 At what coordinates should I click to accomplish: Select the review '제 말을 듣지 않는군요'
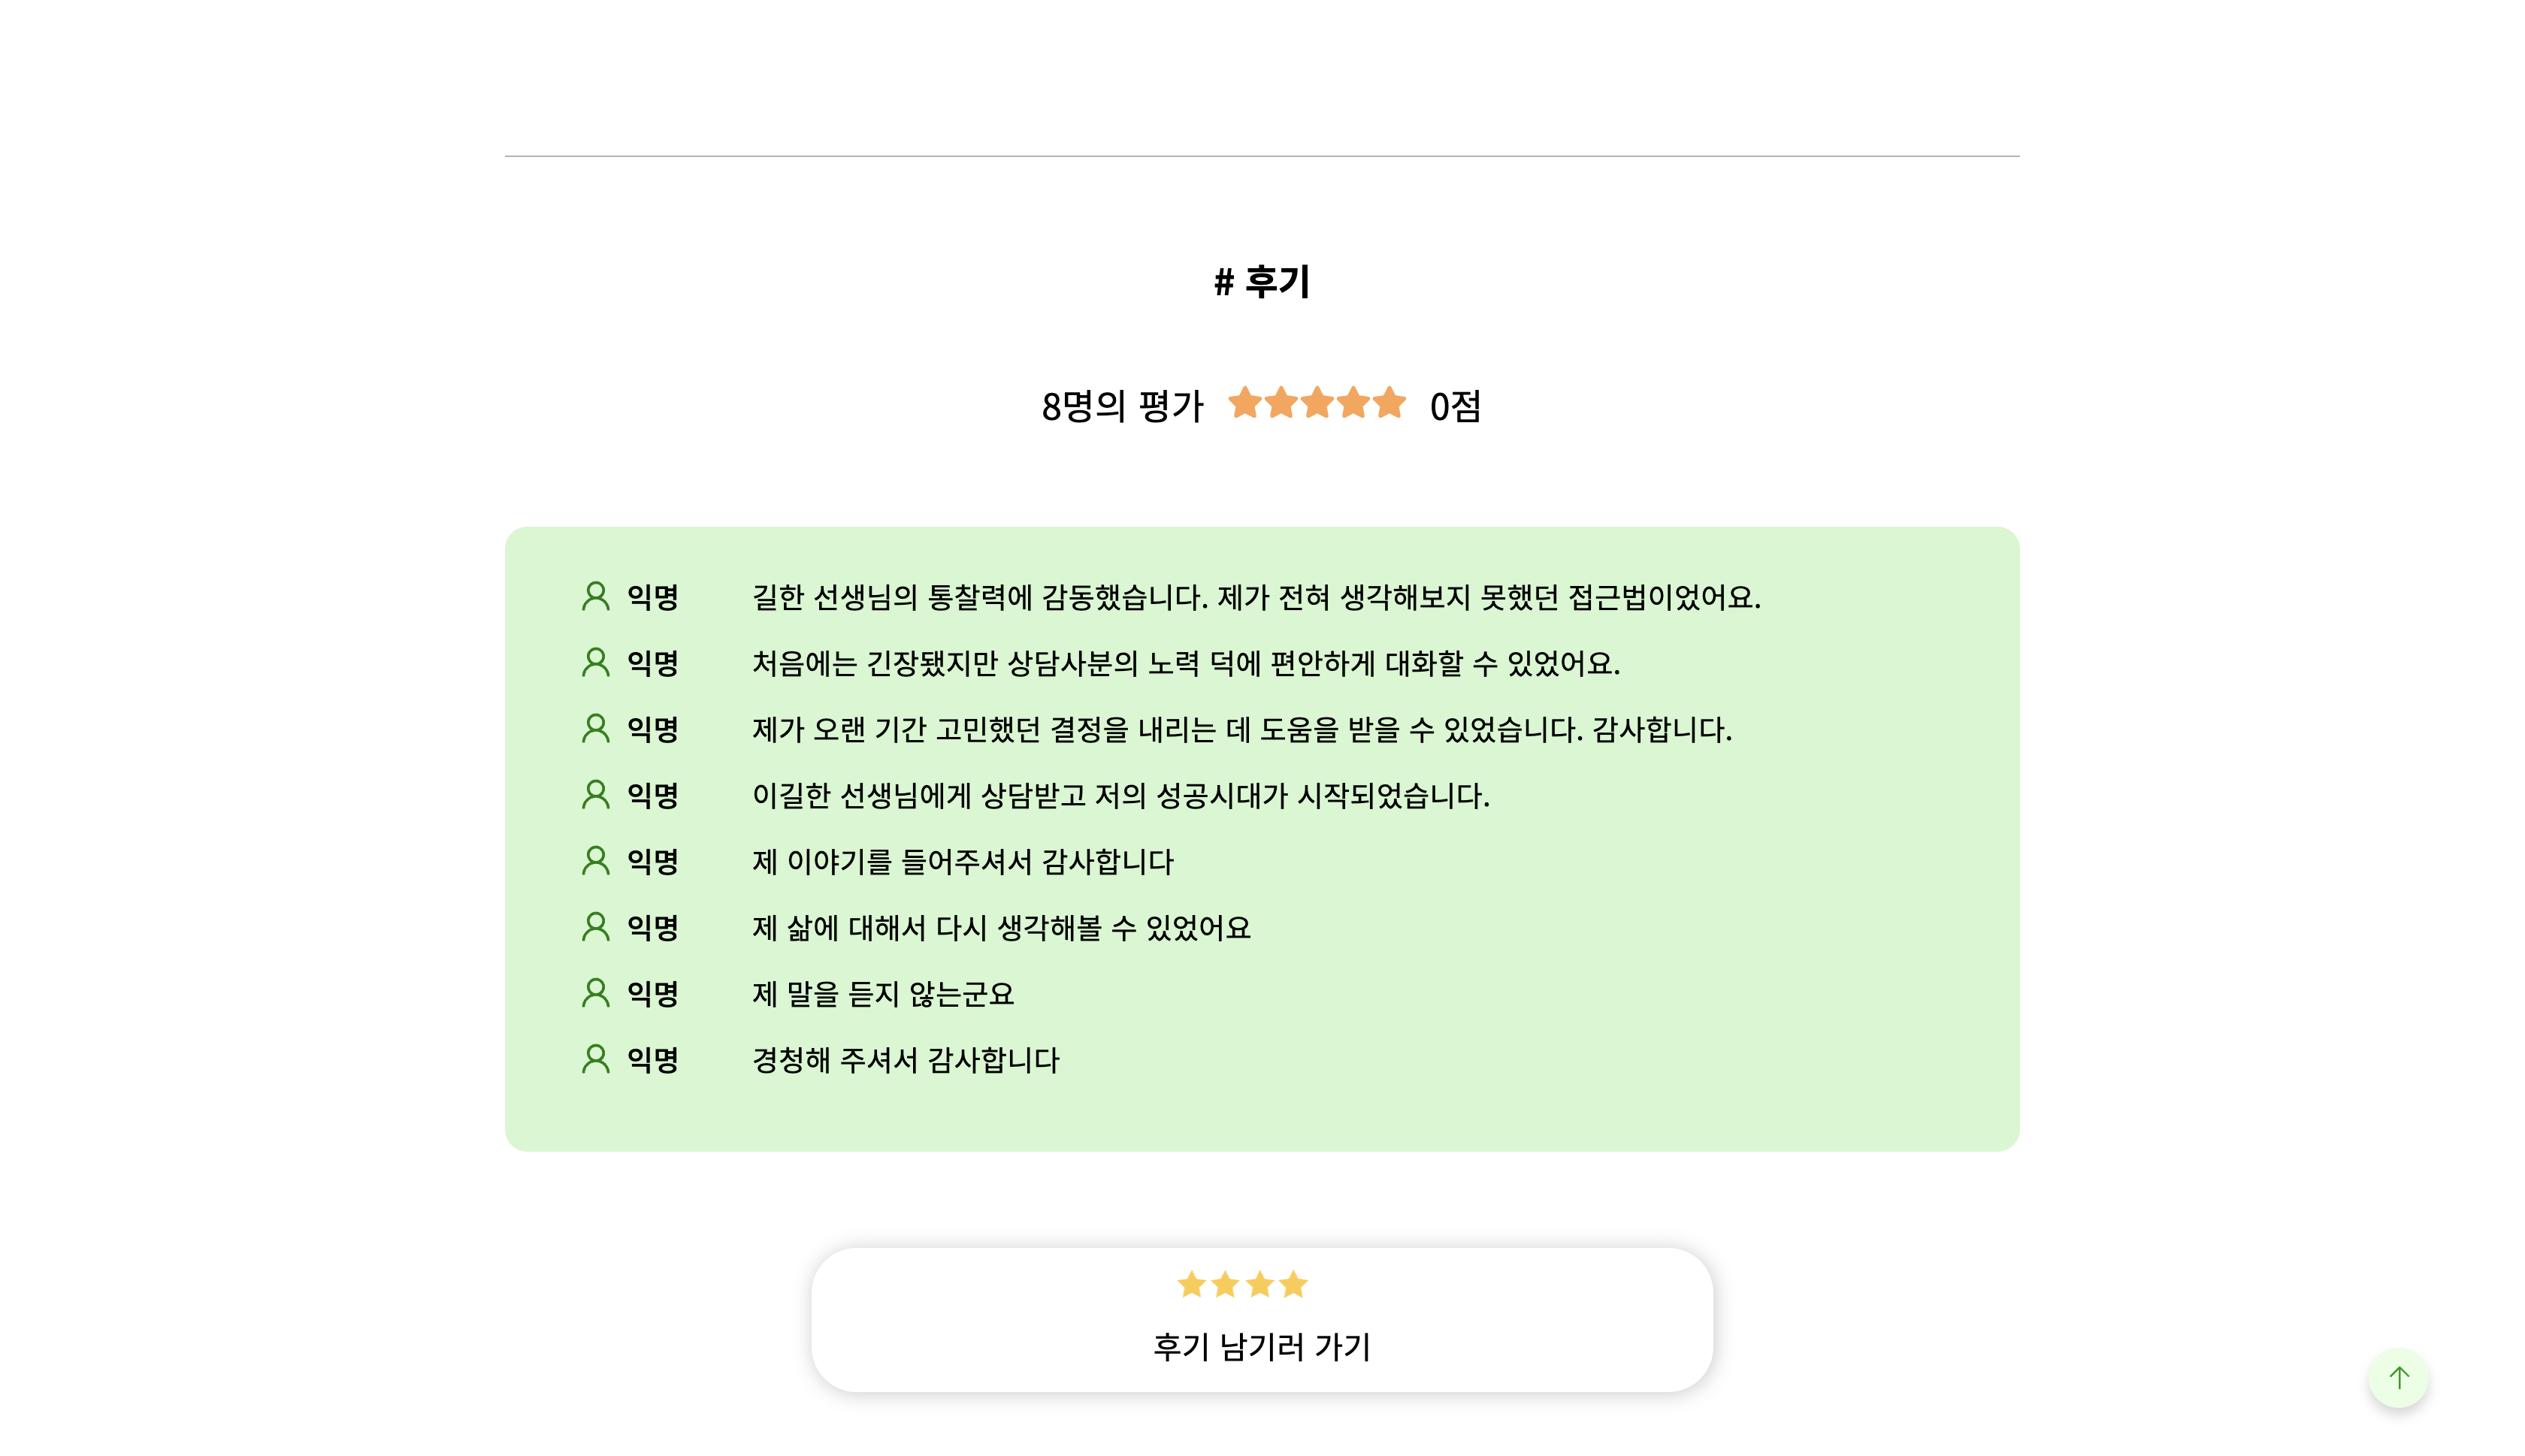(884, 993)
